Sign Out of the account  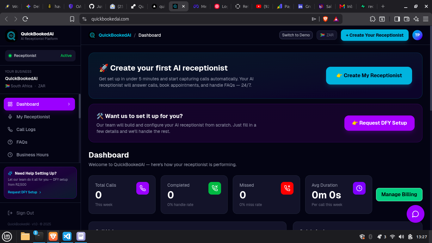[x=21, y=213]
